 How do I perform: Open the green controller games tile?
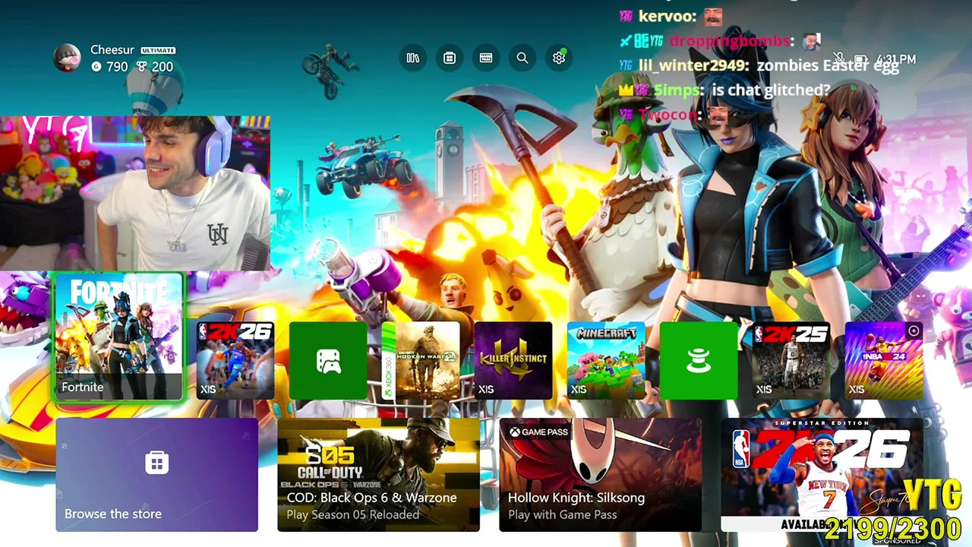click(328, 361)
